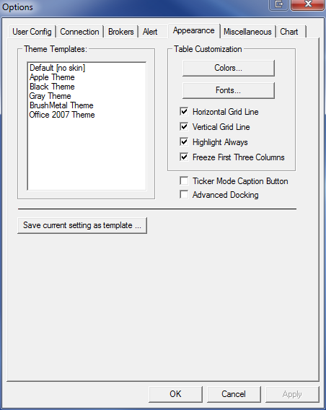The width and height of the screenshot is (326, 410).
Task: Open the Colors... table customization
Action: click(x=229, y=68)
